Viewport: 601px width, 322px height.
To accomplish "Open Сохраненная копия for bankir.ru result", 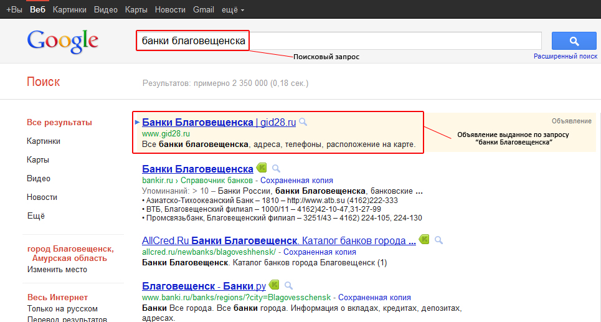I will [296, 181].
